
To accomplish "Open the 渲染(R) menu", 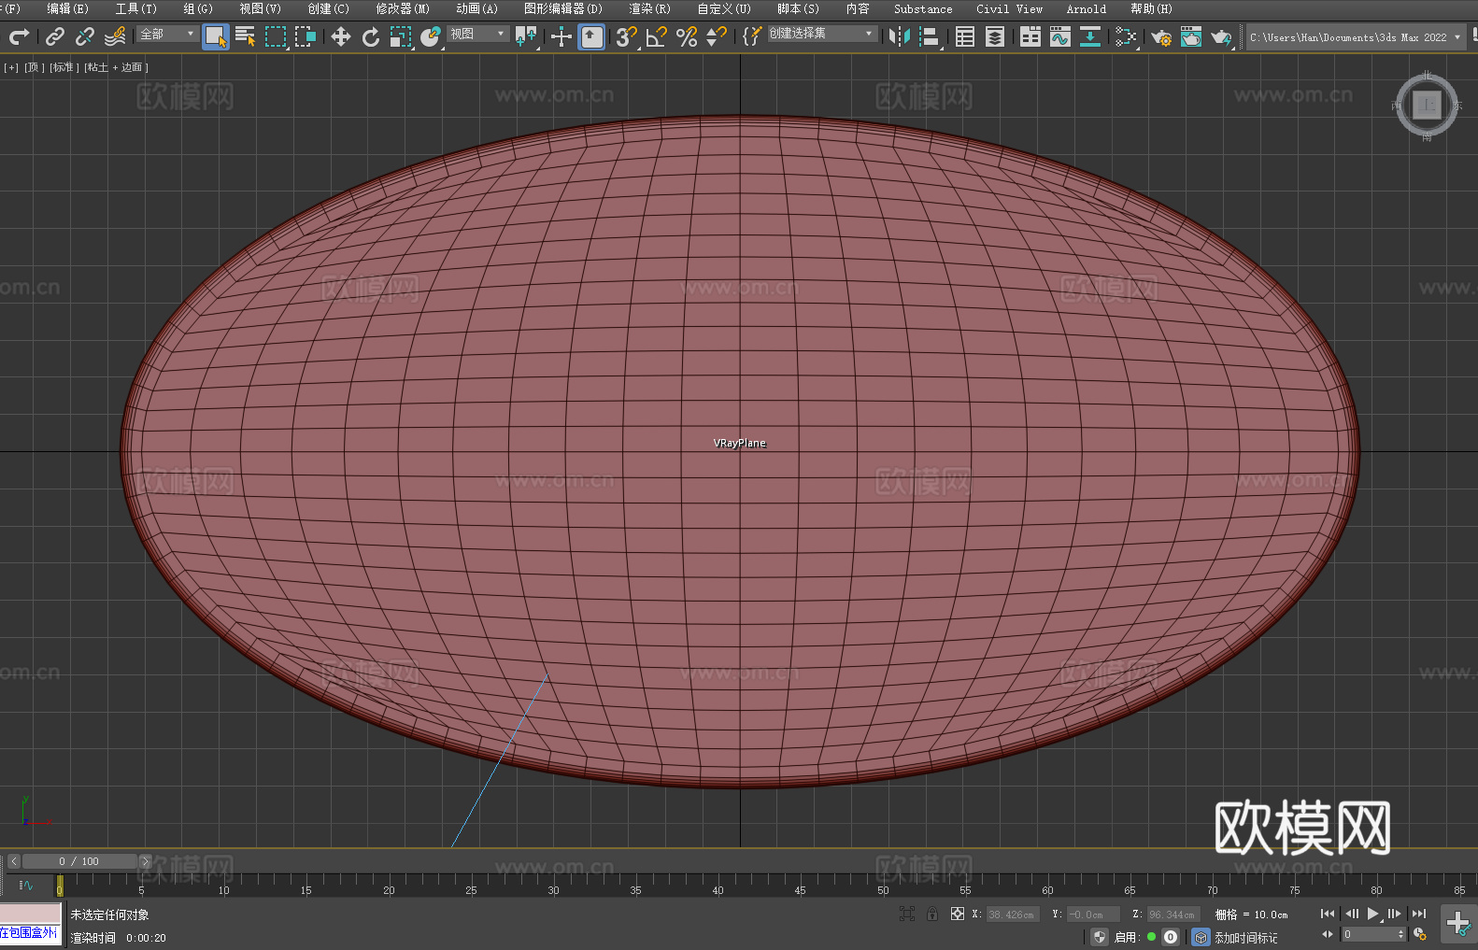I will coord(649,8).
